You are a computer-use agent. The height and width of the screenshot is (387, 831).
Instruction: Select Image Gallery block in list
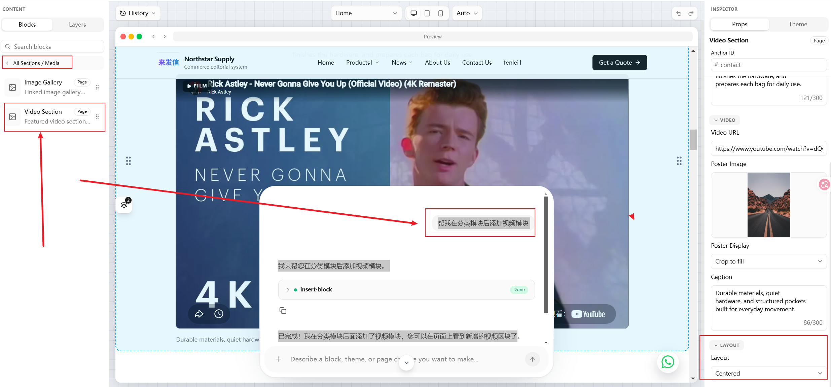pyautogui.click(x=54, y=87)
